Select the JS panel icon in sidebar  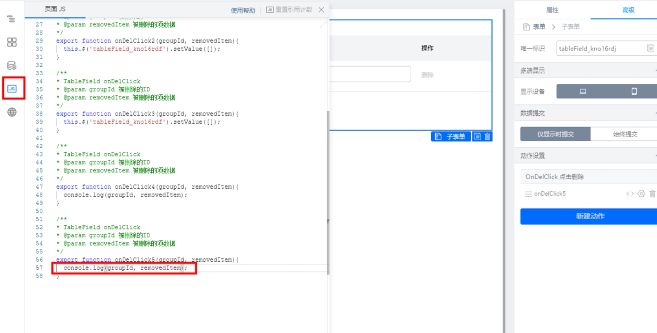tap(12, 89)
